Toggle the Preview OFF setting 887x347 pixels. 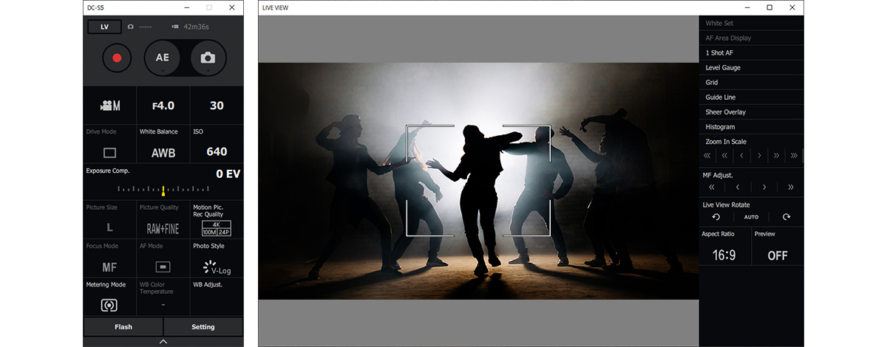click(777, 255)
